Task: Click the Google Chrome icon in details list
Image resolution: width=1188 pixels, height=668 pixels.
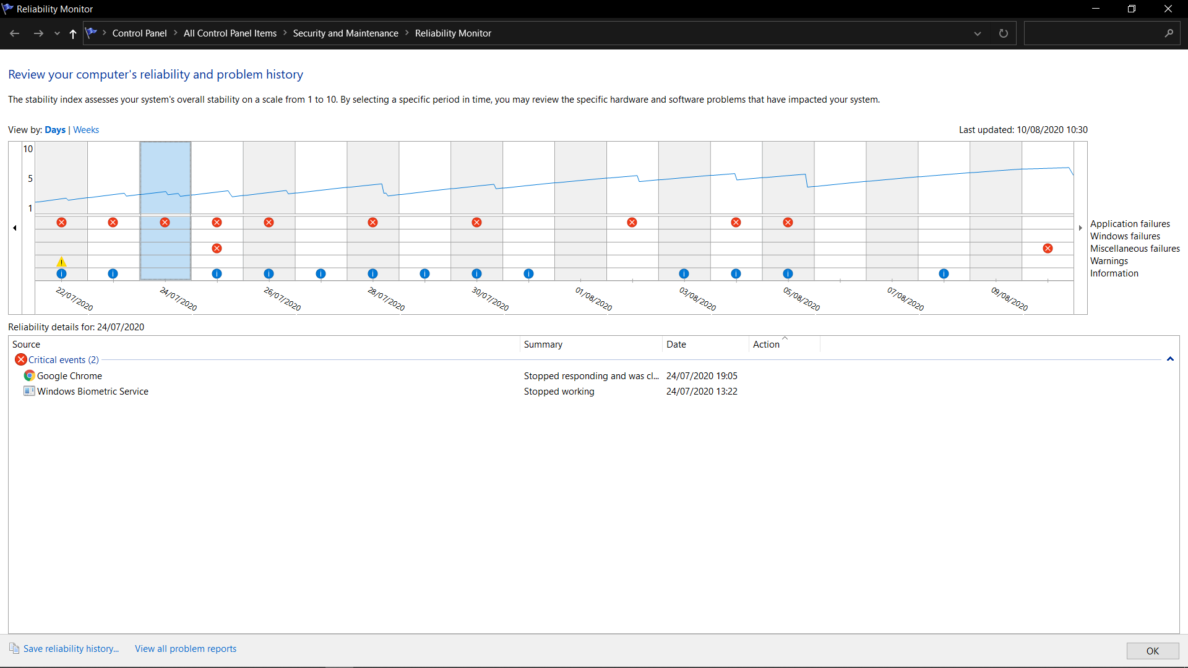Action: click(x=29, y=375)
